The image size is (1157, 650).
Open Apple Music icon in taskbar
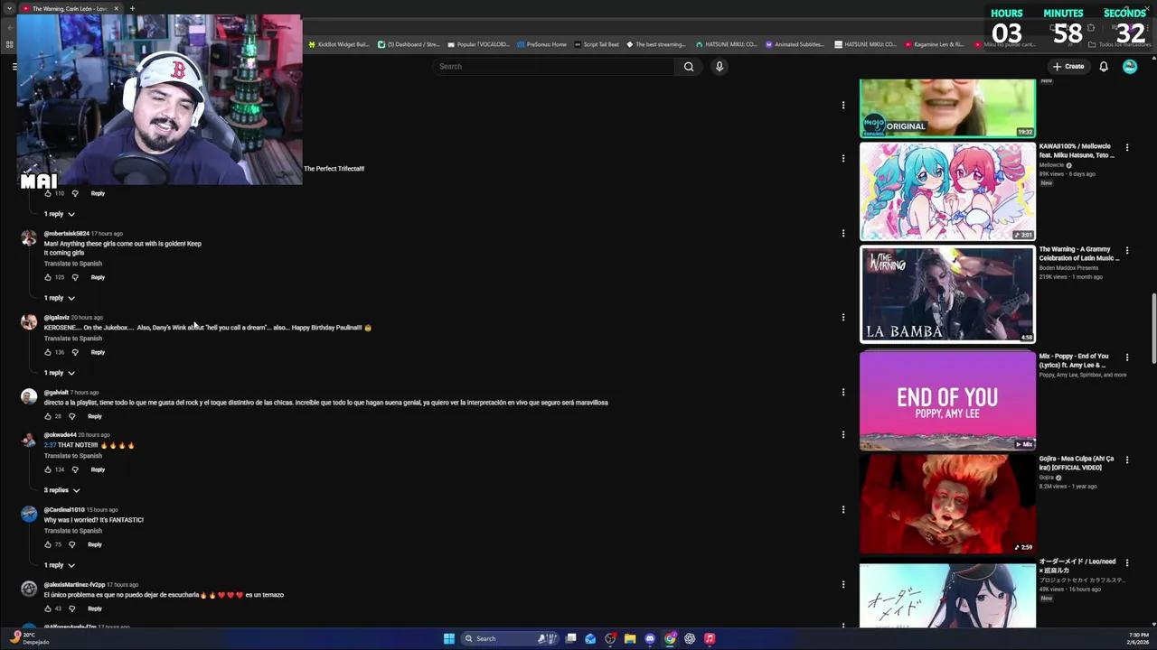point(710,638)
